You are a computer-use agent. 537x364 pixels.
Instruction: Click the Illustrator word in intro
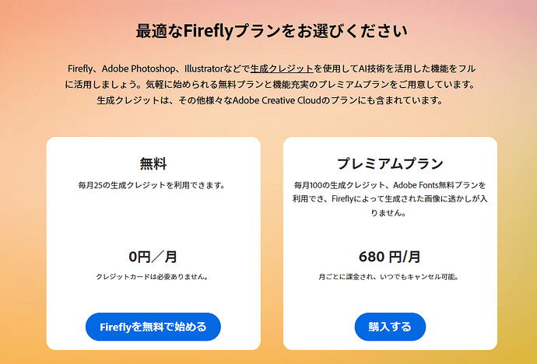tap(204, 68)
